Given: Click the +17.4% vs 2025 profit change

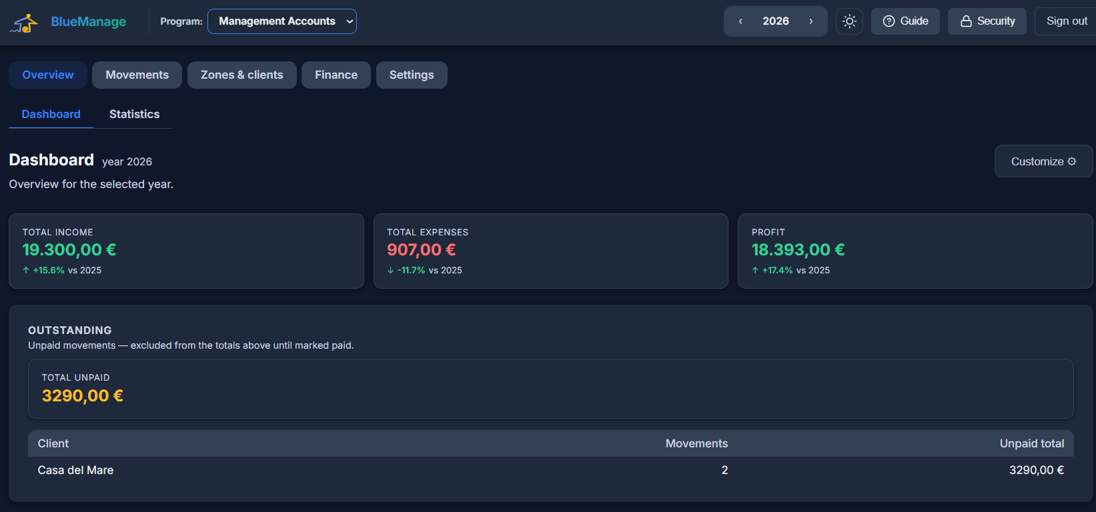Looking at the screenshot, I should (x=791, y=270).
